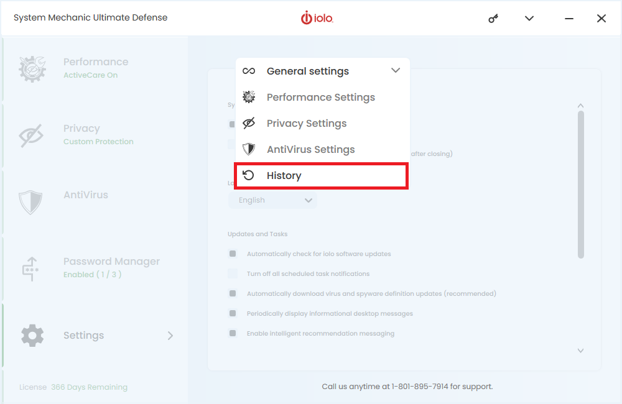Click the license key icon in title bar
The height and width of the screenshot is (404, 622).
coord(493,18)
